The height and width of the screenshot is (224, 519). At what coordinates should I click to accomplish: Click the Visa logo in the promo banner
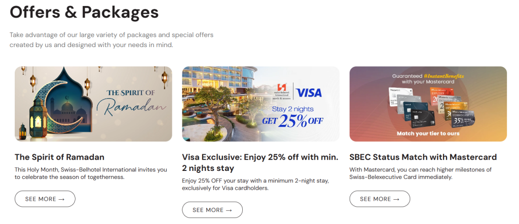[x=309, y=93]
